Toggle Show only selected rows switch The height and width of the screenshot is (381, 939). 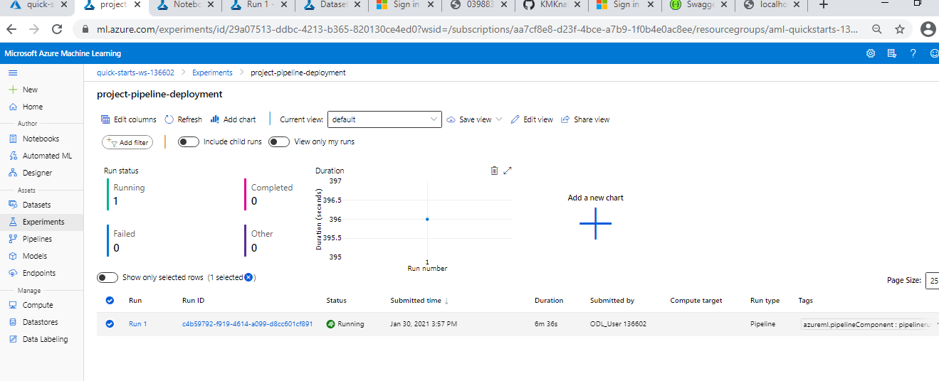107,277
